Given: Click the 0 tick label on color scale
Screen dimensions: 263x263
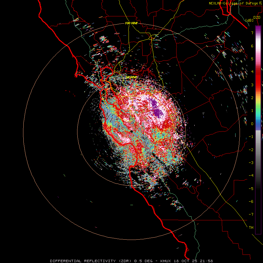Looking at the screenshot, I should 252,124.
